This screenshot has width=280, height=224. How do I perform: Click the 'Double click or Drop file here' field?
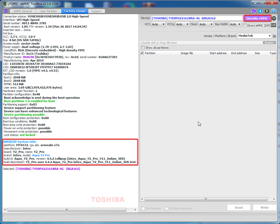coord(201,43)
